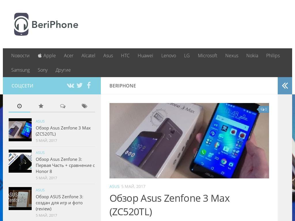The image size is (295, 221).
Task: Open the Huawei menu item
Action: (145, 56)
